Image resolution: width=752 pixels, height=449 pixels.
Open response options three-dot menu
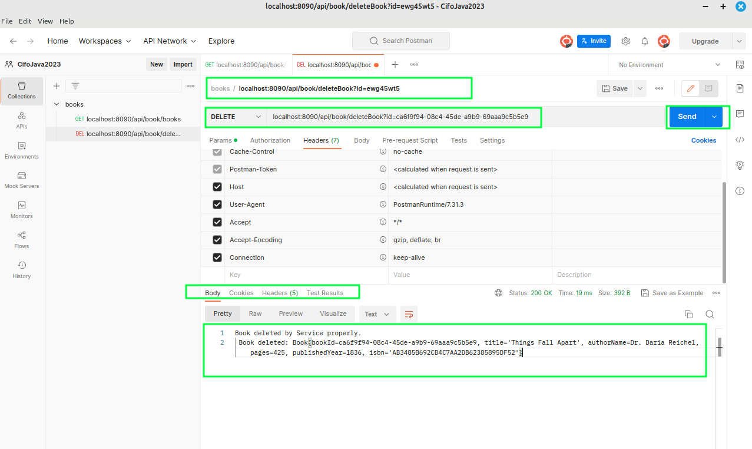[716, 293]
